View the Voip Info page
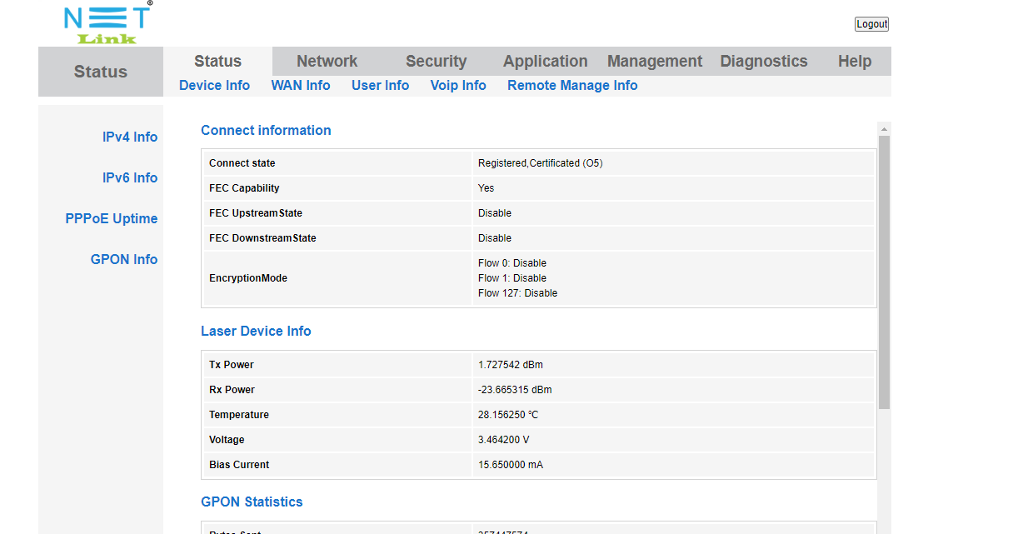Screen dimensions: 1013x534 (x=457, y=85)
